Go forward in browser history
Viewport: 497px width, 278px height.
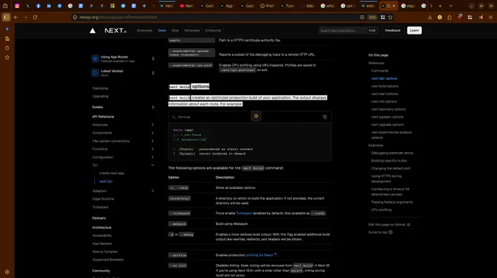[26, 17]
